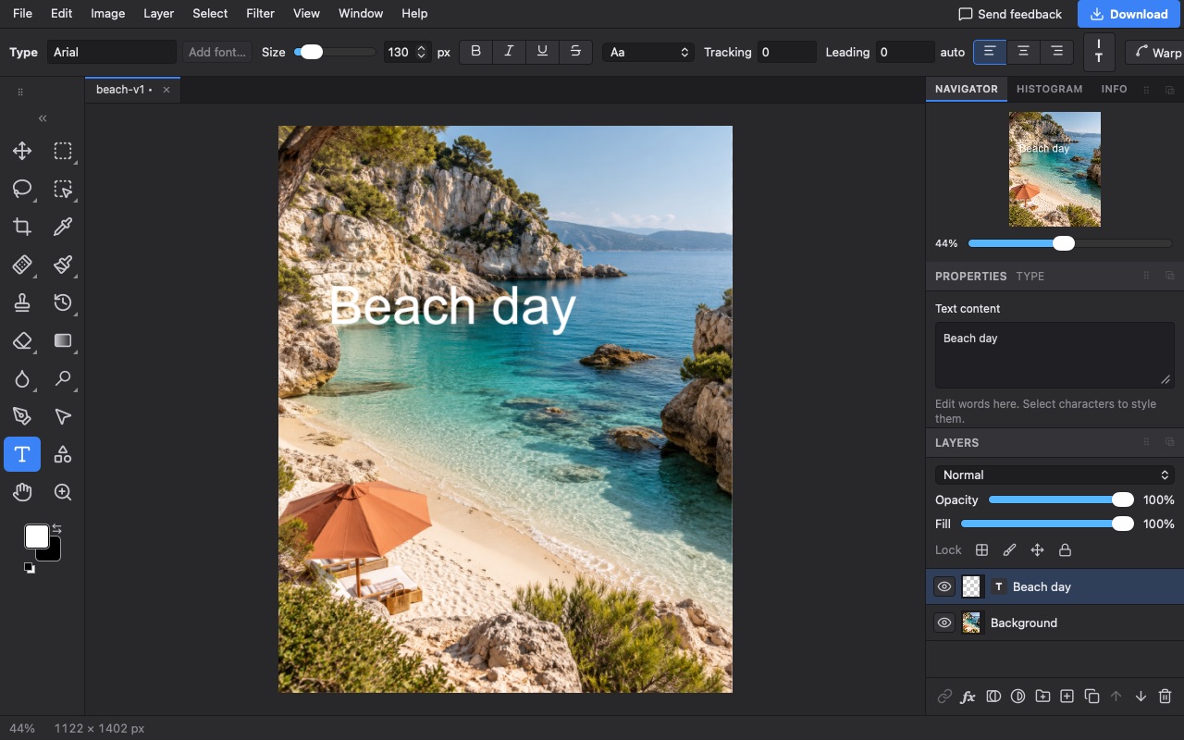
Task: Hide the Background layer
Action: pos(943,623)
